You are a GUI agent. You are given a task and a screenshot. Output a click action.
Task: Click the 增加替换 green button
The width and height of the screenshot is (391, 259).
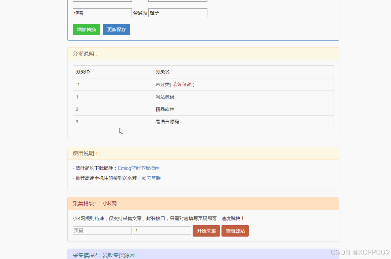87,29
